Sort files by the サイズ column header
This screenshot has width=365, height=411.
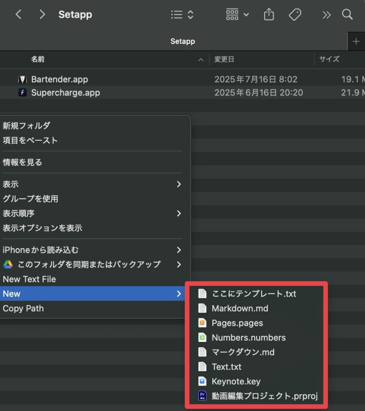329,59
